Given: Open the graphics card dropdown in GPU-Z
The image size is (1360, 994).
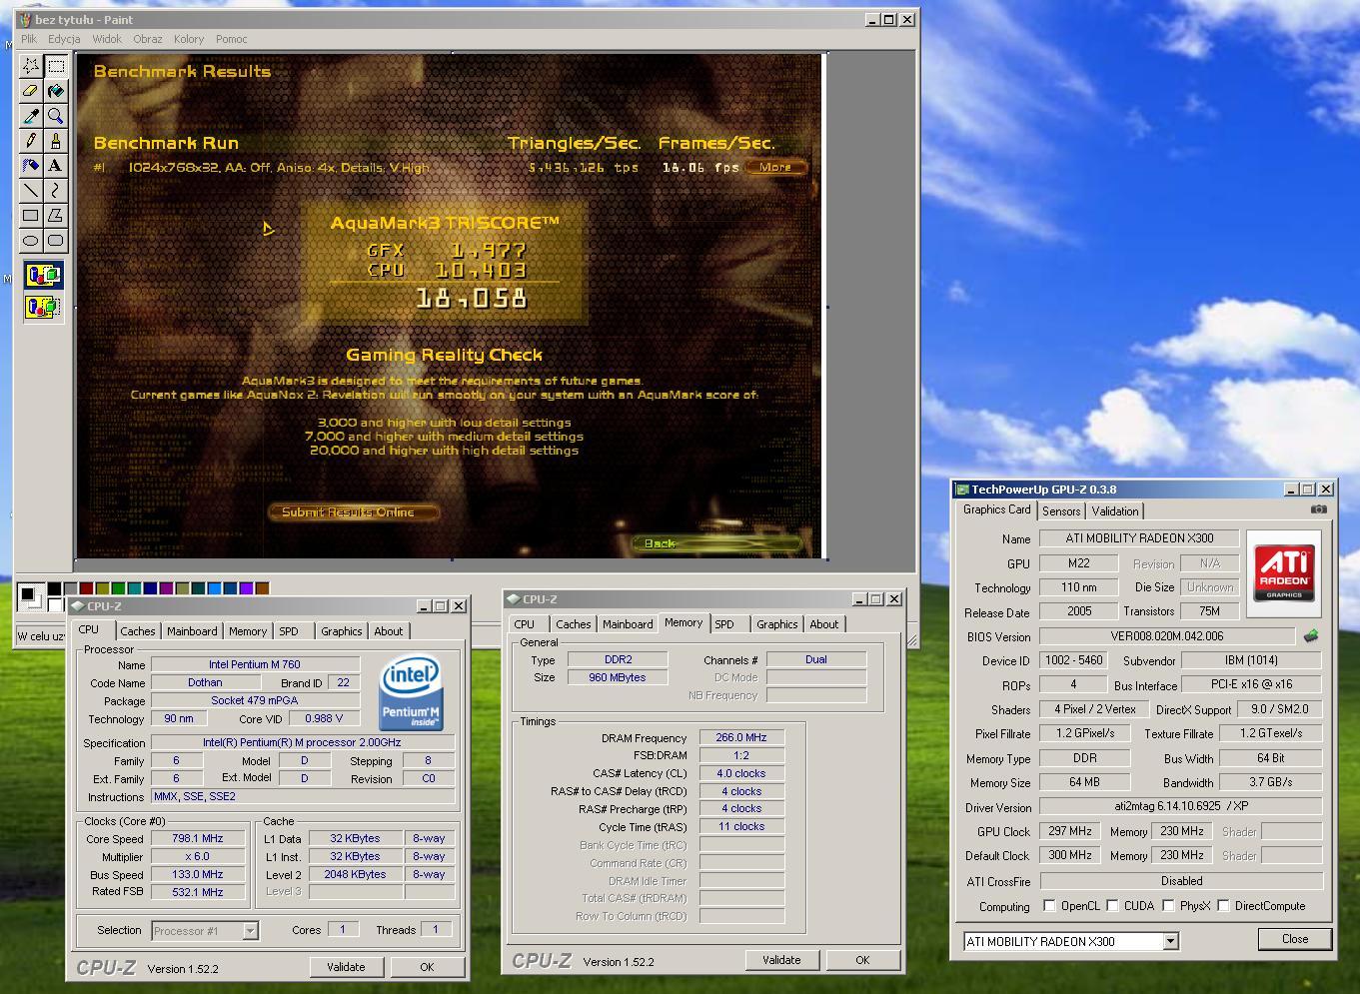Looking at the screenshot, I should pyautogui.click(x=1170, y=941).
